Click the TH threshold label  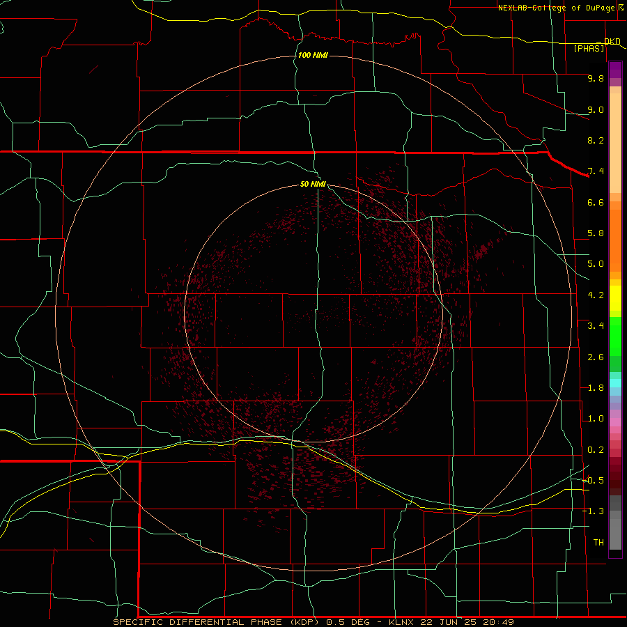[x=598, y=543]
